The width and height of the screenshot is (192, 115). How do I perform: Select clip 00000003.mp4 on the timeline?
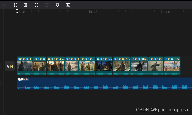coord(56,66)
